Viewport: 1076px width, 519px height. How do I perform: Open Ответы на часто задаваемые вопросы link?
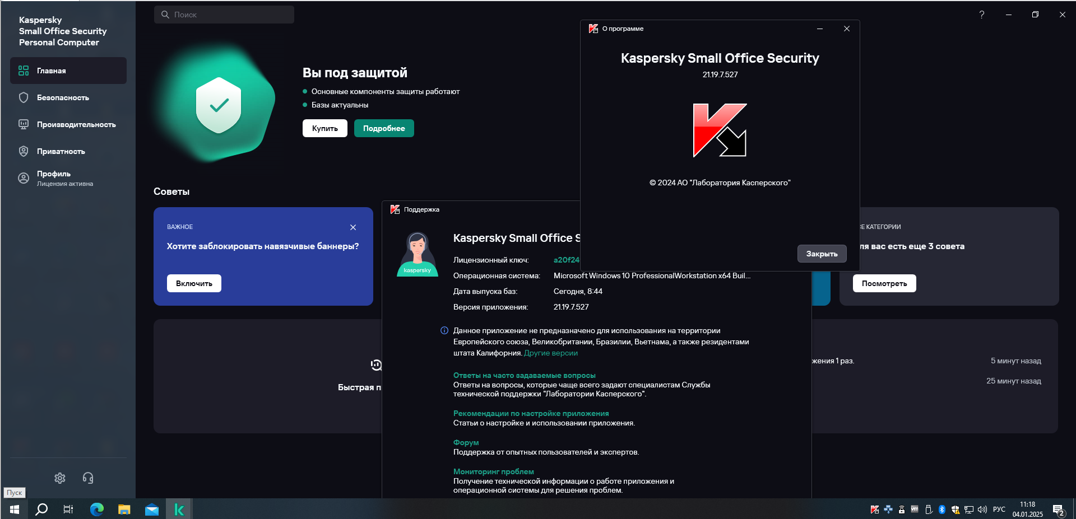tap(525, 375)
